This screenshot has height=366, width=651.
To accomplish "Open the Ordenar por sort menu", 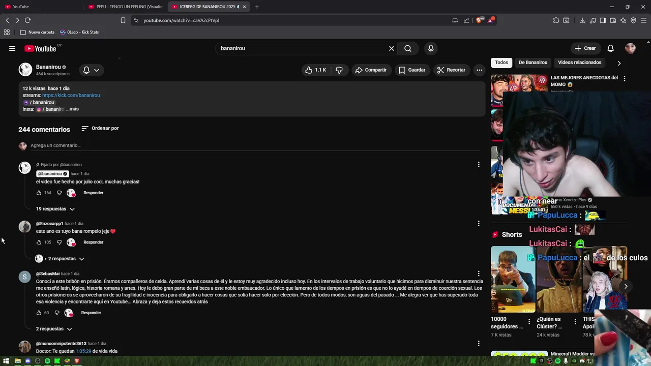I will tap(100, 128).
